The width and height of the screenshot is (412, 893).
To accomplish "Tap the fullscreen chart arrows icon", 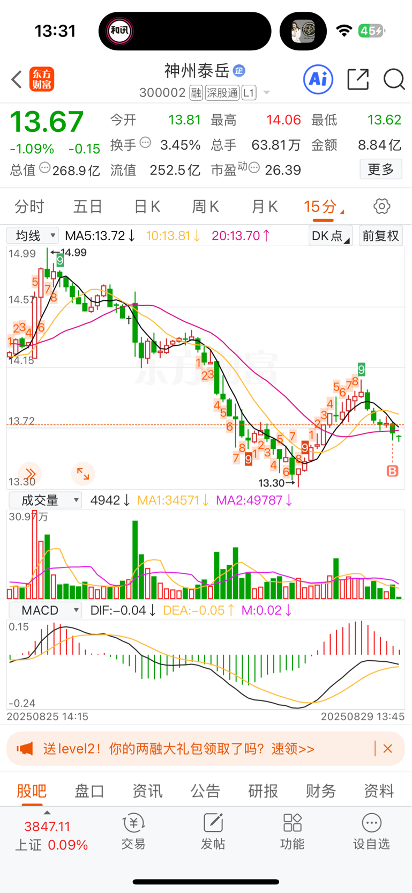I will (83, 474).
